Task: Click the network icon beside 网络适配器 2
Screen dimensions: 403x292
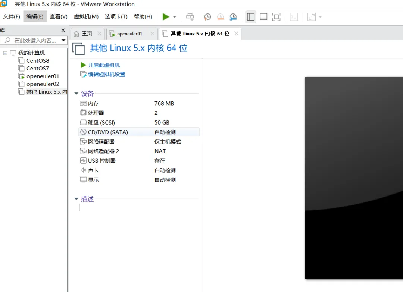Action: click(83, 151)
